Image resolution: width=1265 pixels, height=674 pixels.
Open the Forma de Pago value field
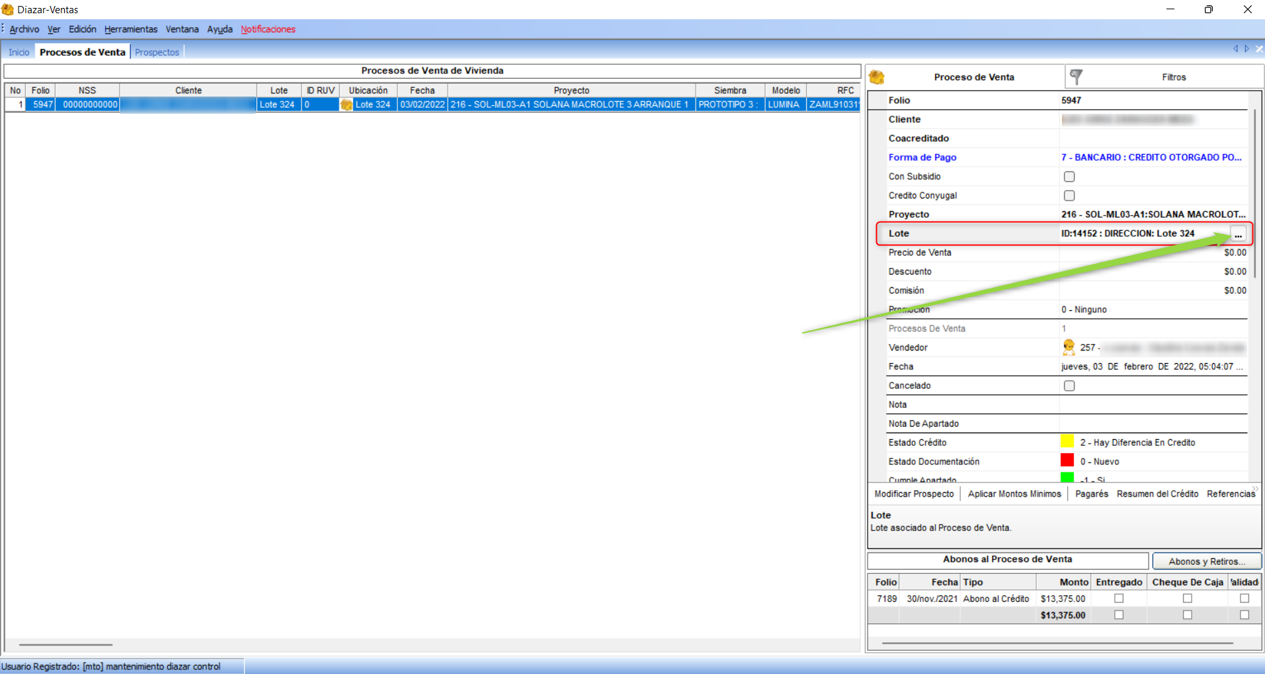tap(1151, 157)
